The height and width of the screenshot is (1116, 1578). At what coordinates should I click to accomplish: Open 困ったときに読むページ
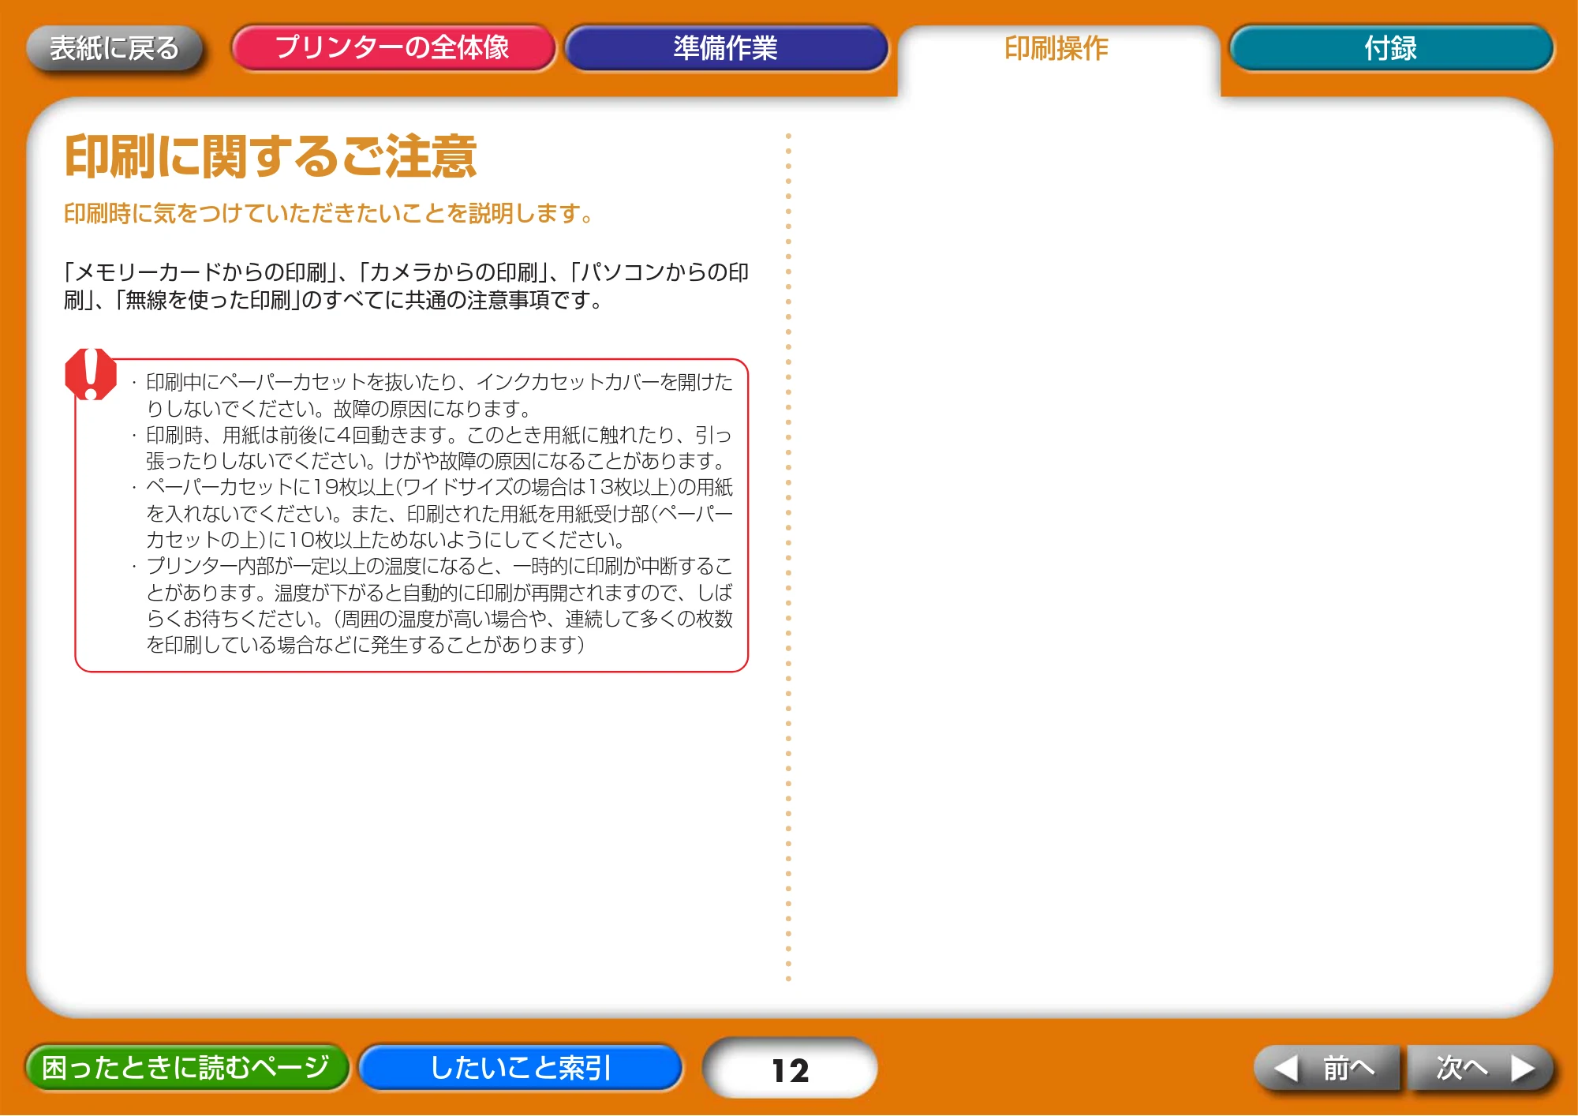point(186,1067)
